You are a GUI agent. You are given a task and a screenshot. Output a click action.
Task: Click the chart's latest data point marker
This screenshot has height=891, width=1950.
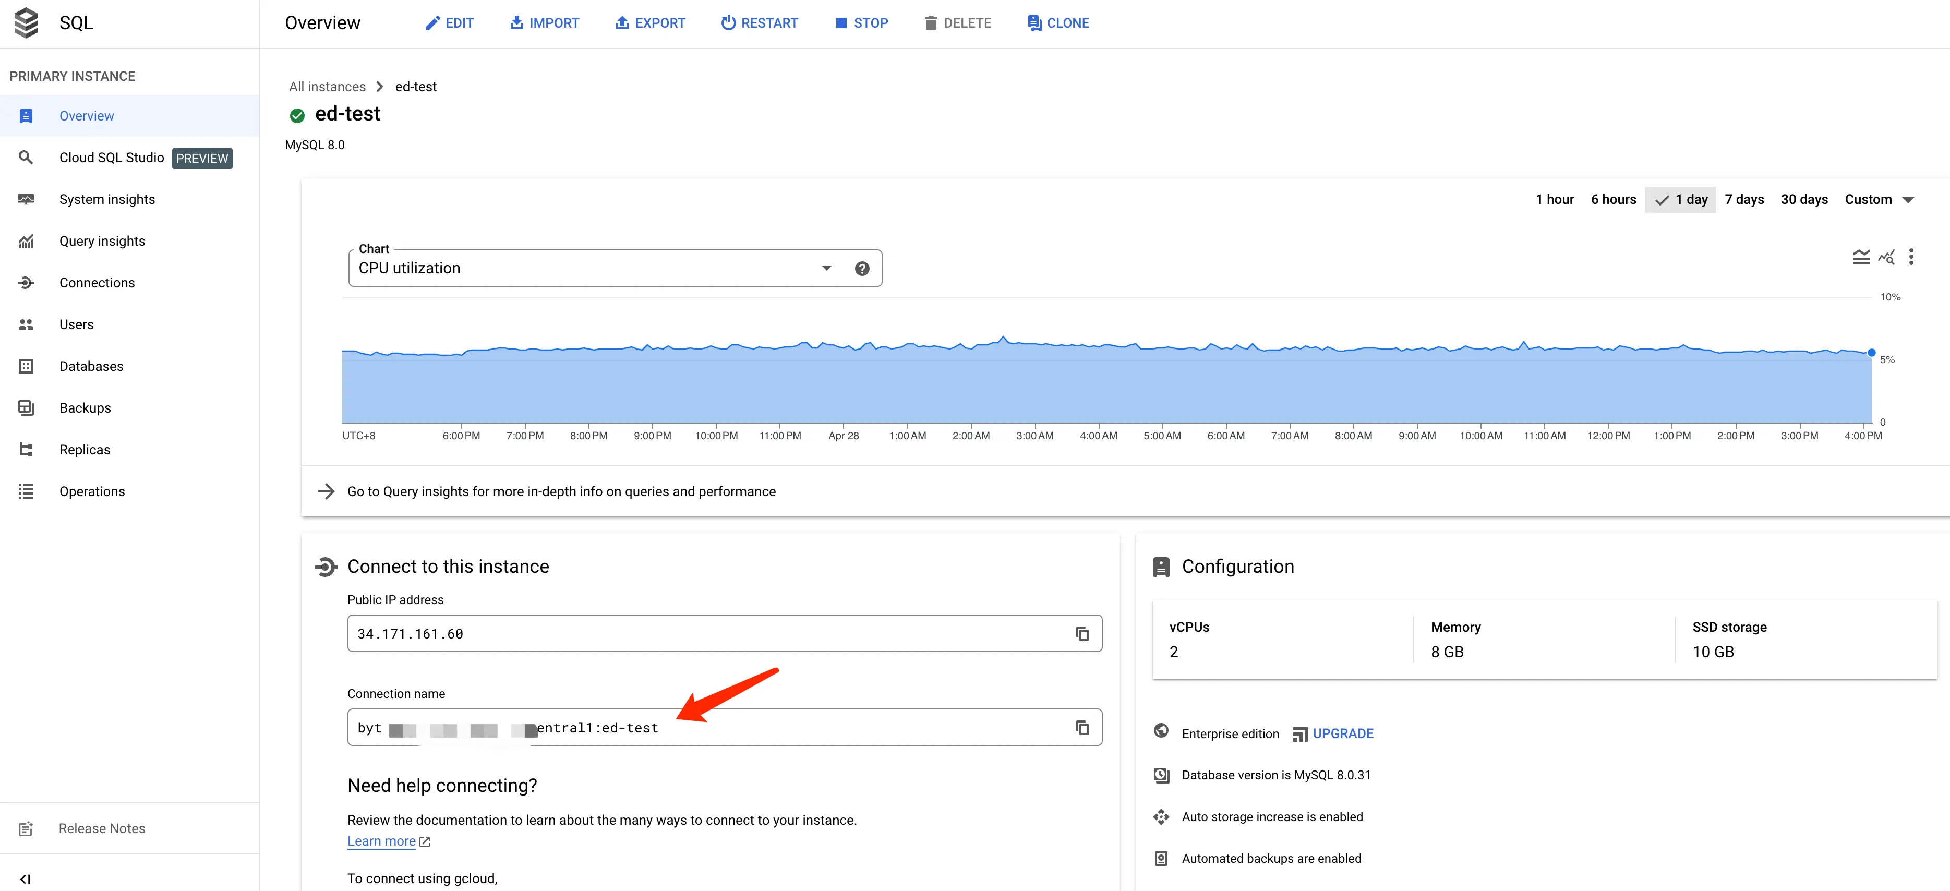(x=1871, y=353)
